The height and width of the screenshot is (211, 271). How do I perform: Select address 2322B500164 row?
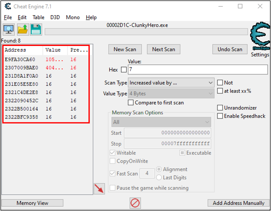[x=46, y=109]
